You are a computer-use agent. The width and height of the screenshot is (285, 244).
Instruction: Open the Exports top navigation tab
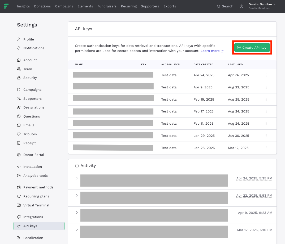coord(170,6)
